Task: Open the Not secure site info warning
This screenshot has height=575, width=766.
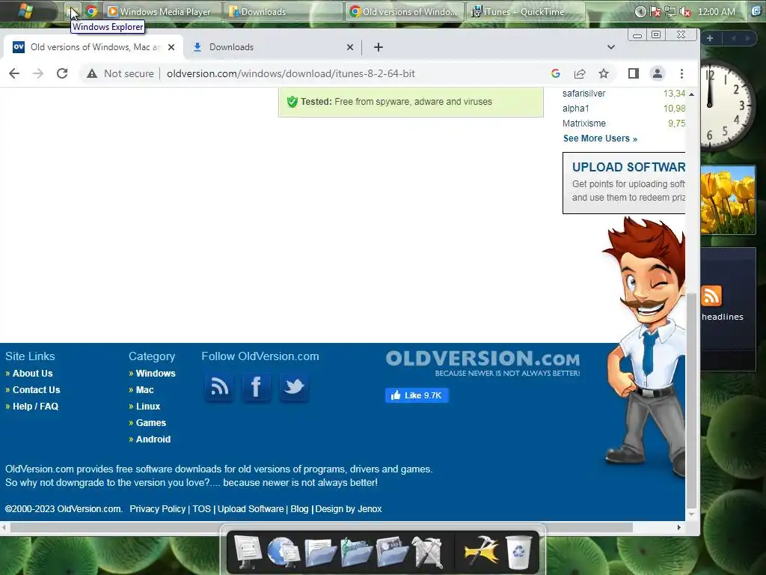Action: coord(120,73)
